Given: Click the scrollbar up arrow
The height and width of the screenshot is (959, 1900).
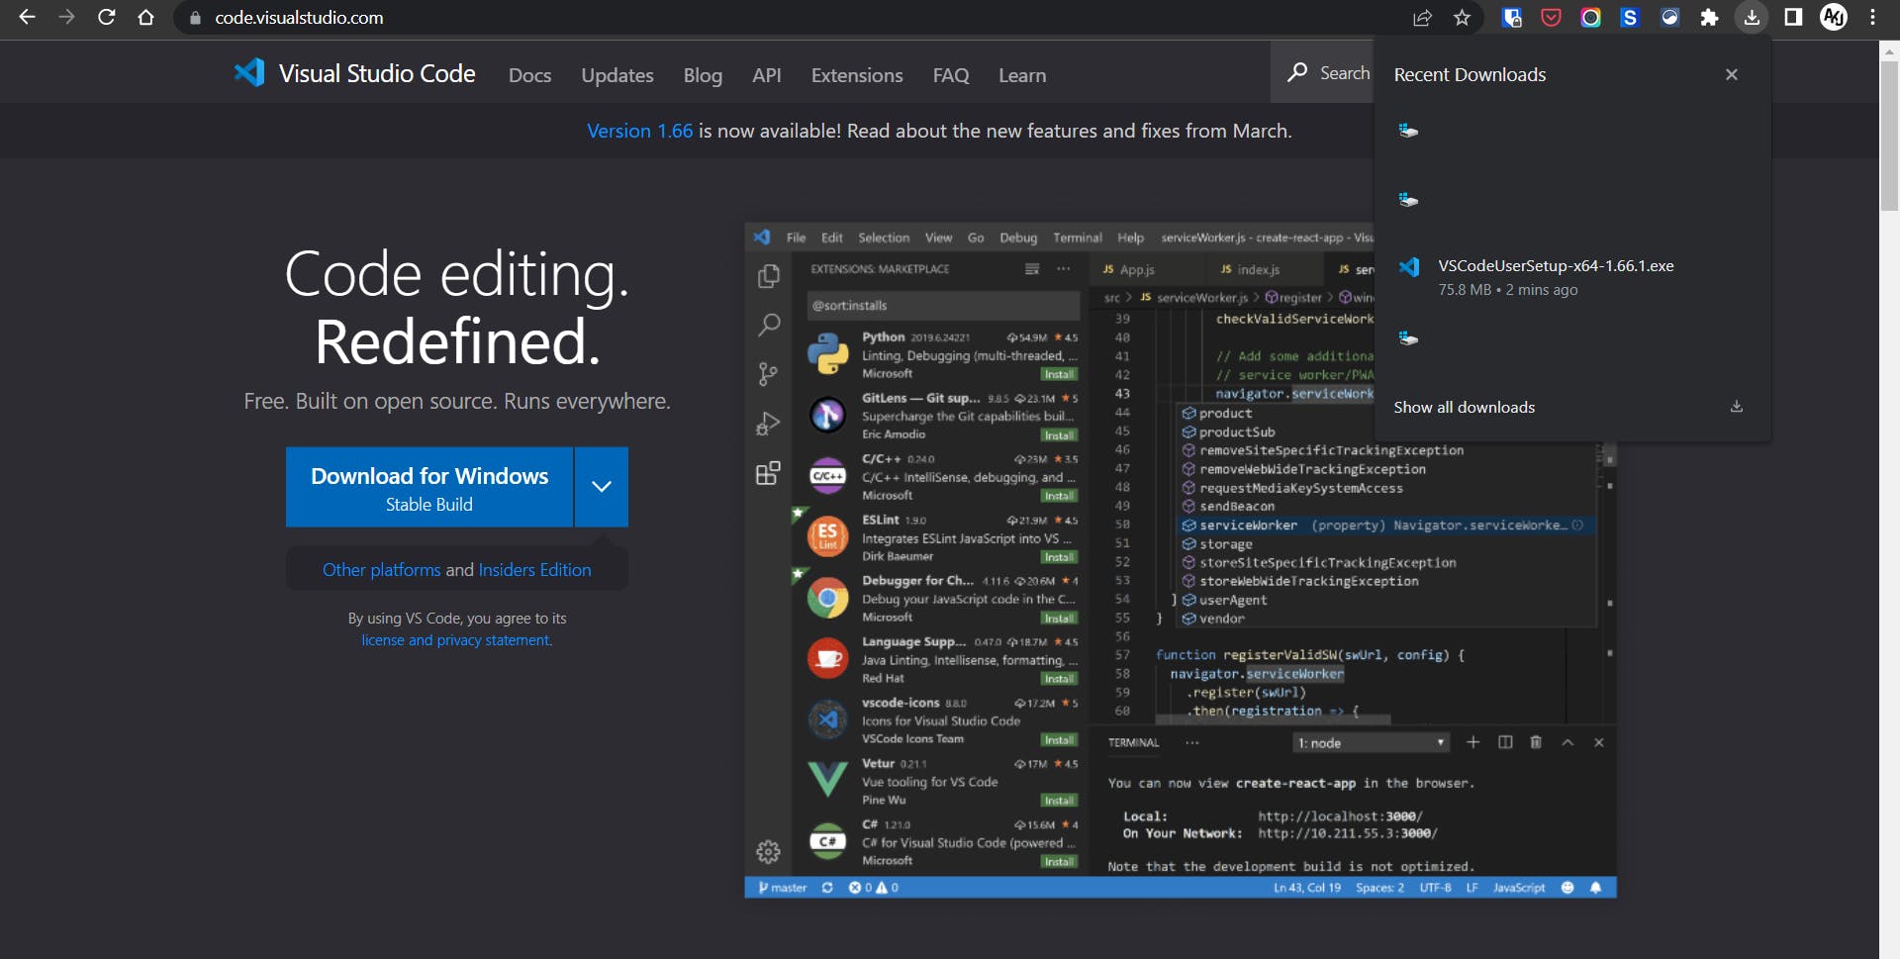Looking at the screenshot, I should (1889, 49).
